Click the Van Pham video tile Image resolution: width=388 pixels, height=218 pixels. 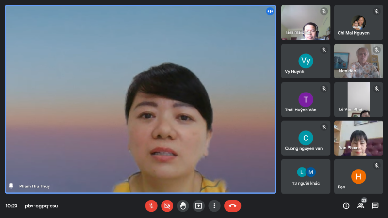click(358, 138)
